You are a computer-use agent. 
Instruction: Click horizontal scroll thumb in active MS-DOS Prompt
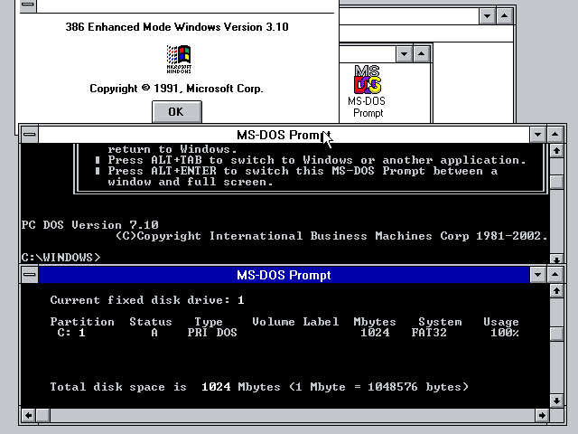[43, 416]
